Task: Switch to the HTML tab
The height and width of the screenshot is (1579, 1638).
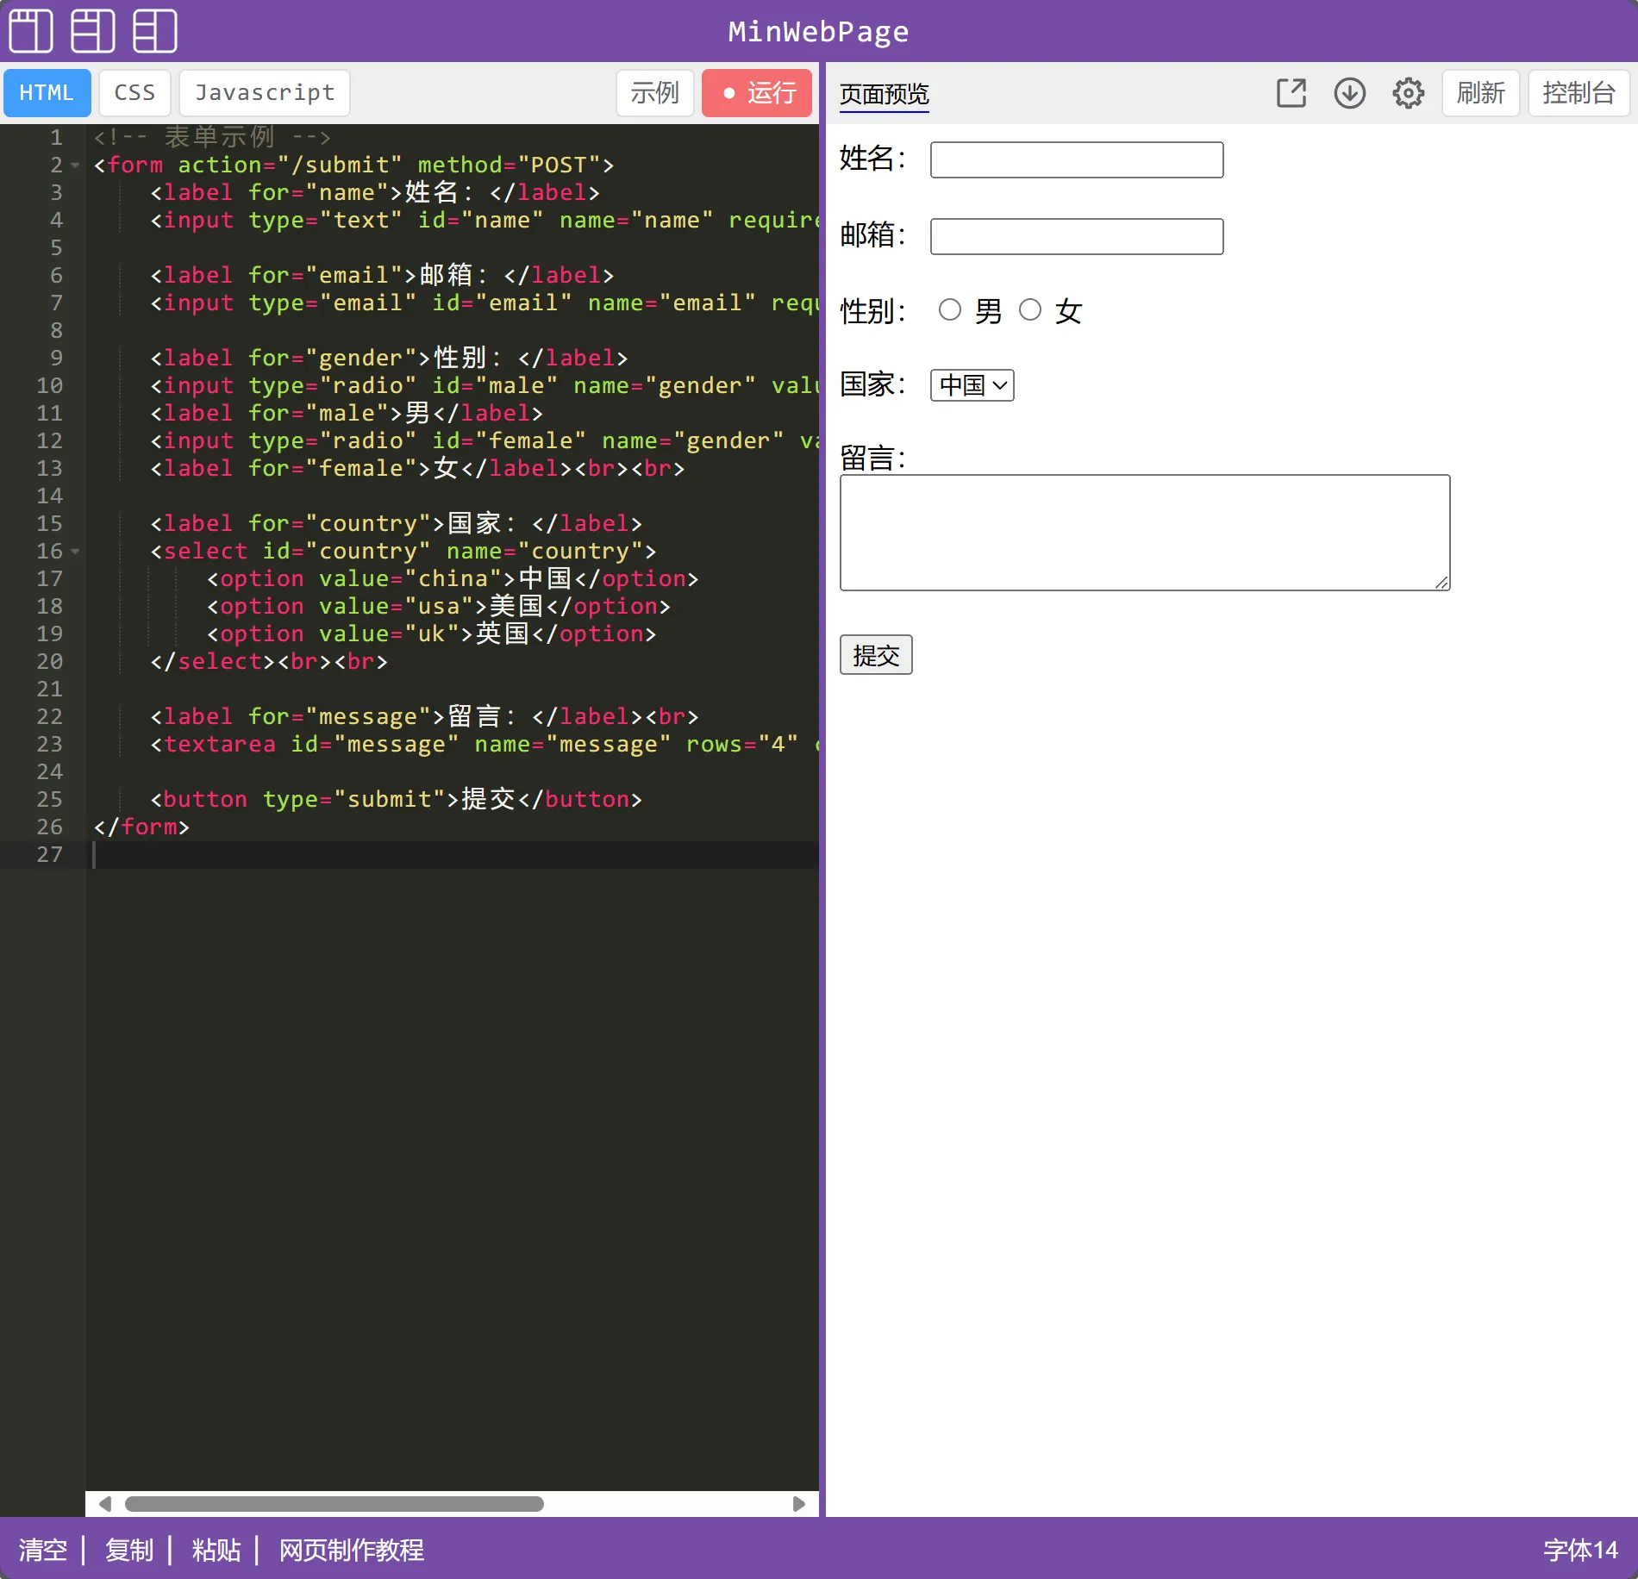Action: pyautogui.click(x=47, y=92)
